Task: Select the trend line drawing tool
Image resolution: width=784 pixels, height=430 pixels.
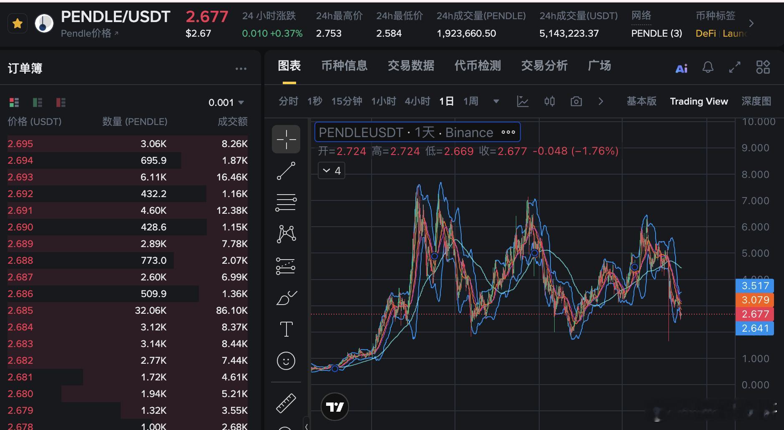Action: 286,170
